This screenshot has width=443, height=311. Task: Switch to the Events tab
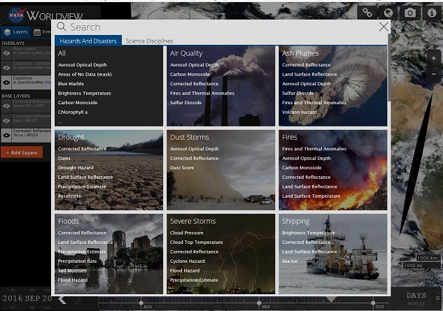click(41, 32)
